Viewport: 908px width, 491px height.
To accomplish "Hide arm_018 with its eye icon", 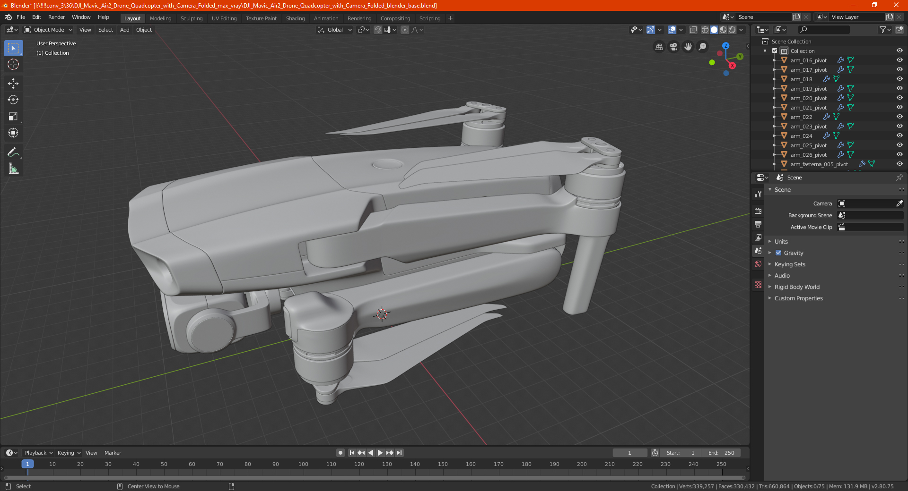I will [x=899, y=79].
